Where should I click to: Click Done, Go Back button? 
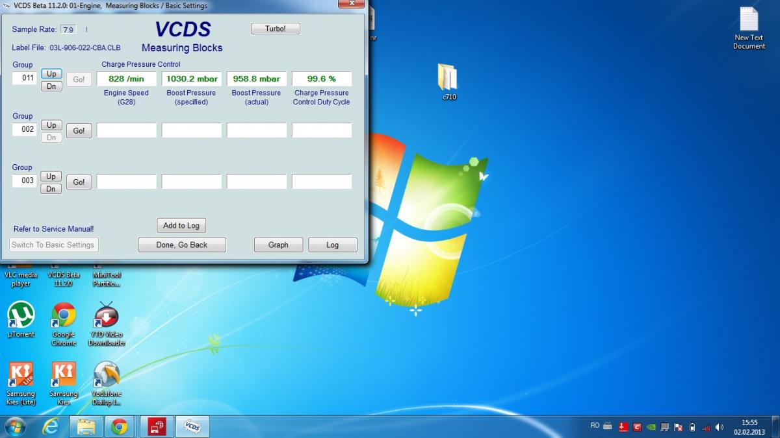pyautogui.click(x=182, y=245)
